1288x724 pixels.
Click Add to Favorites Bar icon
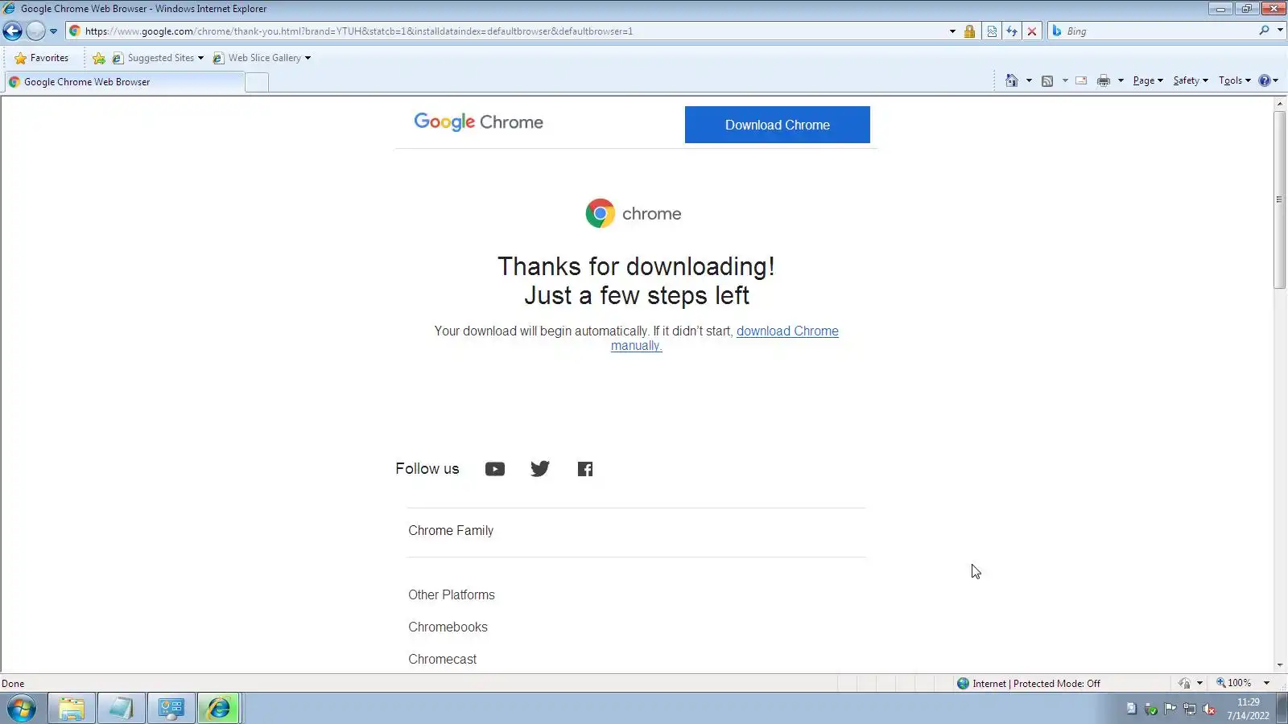click(99, 58)
